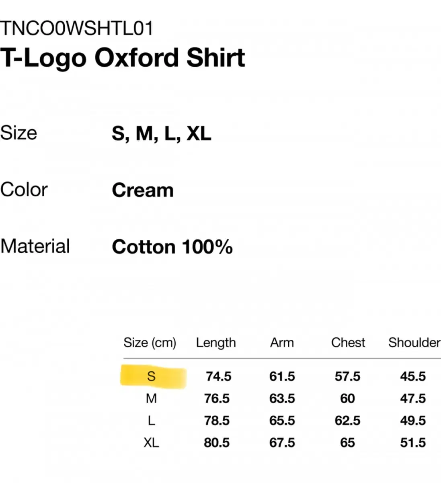Select the yellow highlighted S size row
Screen dimensions: 441x483
point(152,376)
